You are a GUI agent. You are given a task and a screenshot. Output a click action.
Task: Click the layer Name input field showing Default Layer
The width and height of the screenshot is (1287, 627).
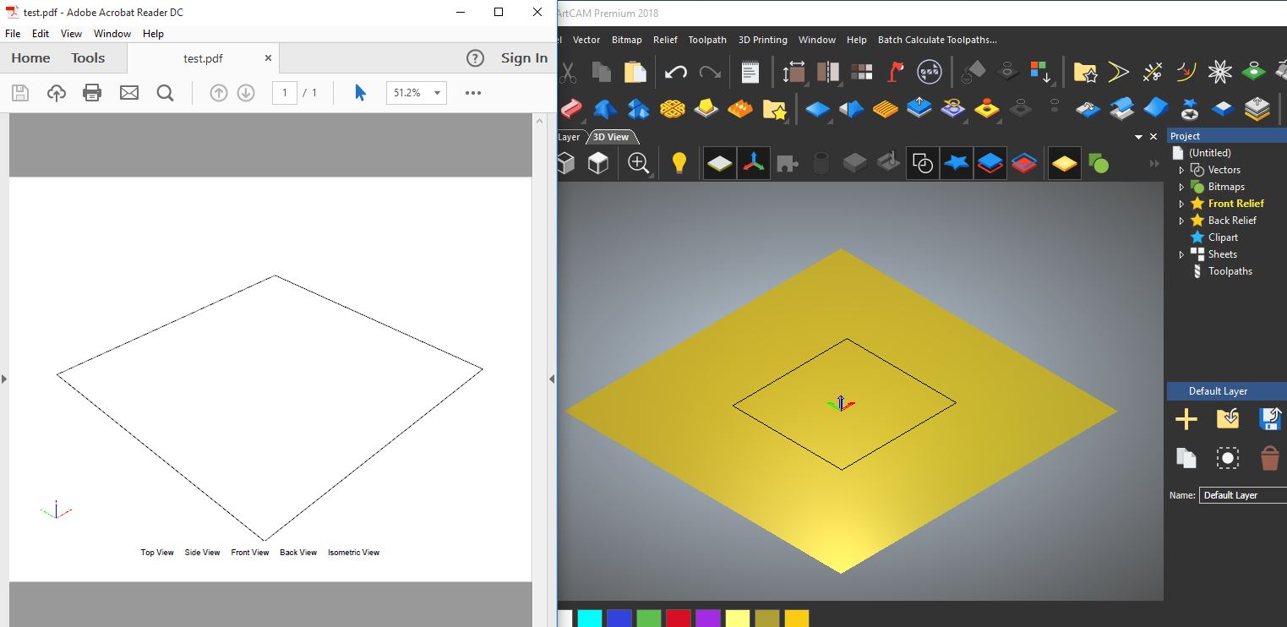[x=1242, y=495]
